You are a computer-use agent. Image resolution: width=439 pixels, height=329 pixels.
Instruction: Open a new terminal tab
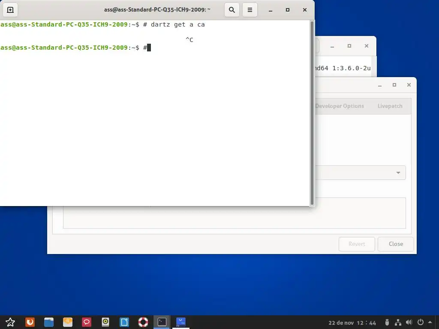click(x=10, y=10)
